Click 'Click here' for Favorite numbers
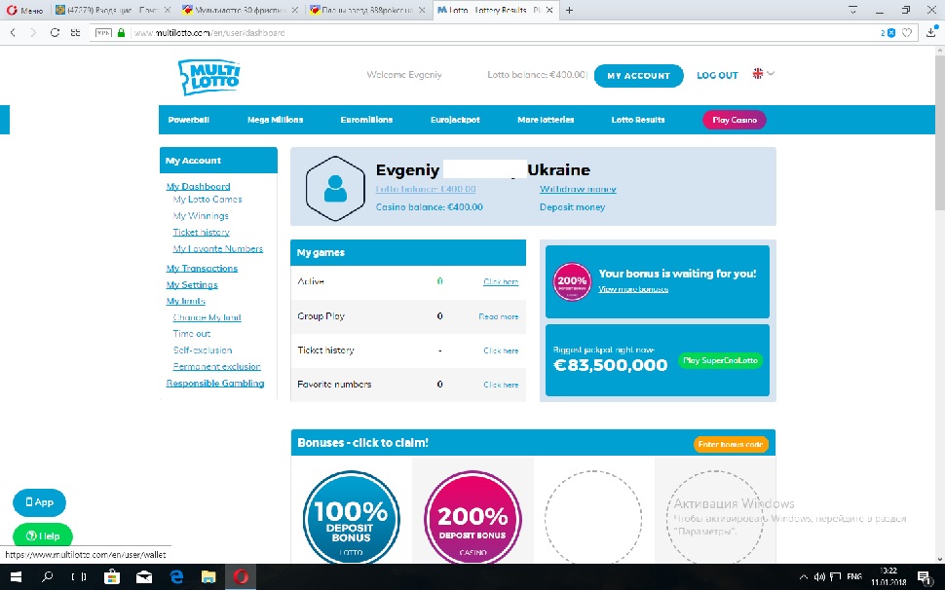This screenshot has width=945, height=590. click(x=501, y=385)
